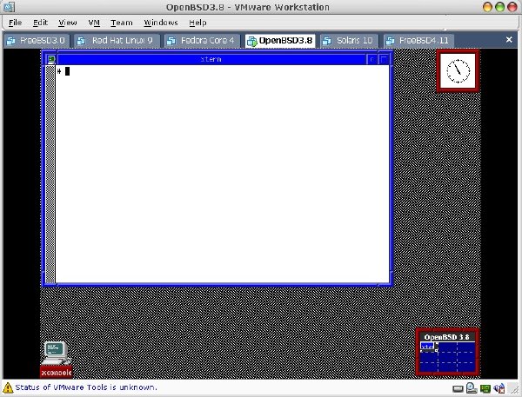Open the xconsole desktop icon
The image size is (522, 397).
pyautogui.click(x=56, y=359)
